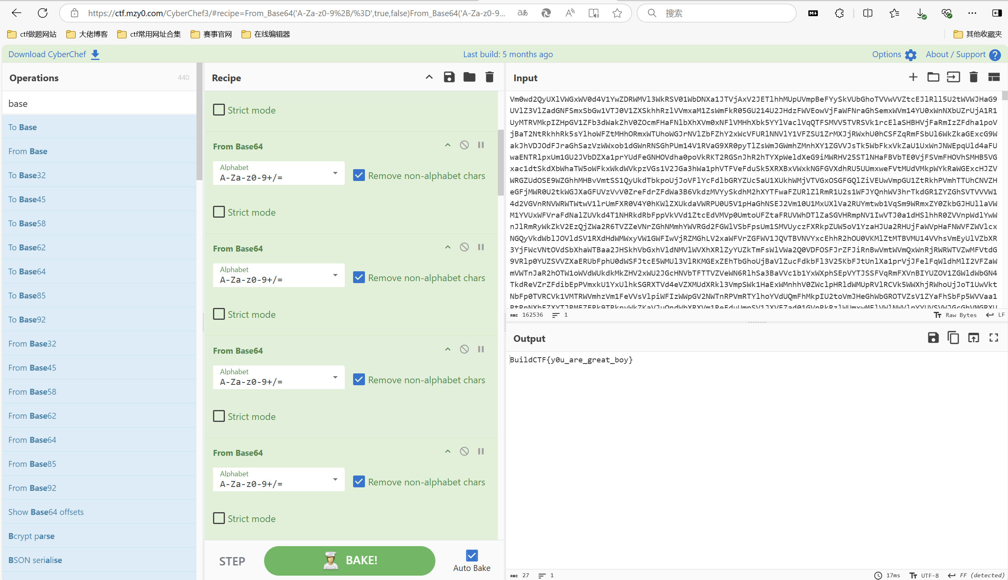1008x580 pixels.
Task: Select To Base58 operation in list
Action: tap(99, 223)
